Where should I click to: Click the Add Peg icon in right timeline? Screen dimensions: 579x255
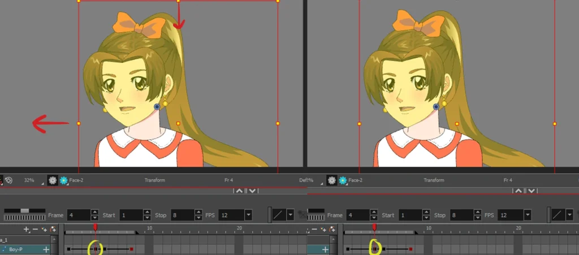pos(332,229)
